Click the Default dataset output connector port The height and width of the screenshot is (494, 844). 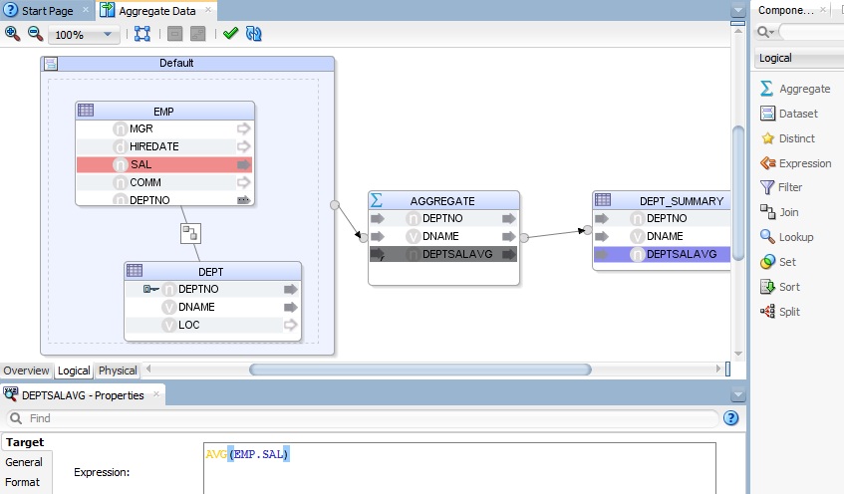[x=335, y=205]
